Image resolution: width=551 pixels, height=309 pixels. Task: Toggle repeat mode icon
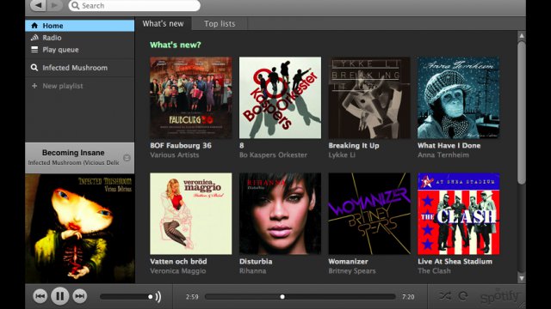click(463, 296)
